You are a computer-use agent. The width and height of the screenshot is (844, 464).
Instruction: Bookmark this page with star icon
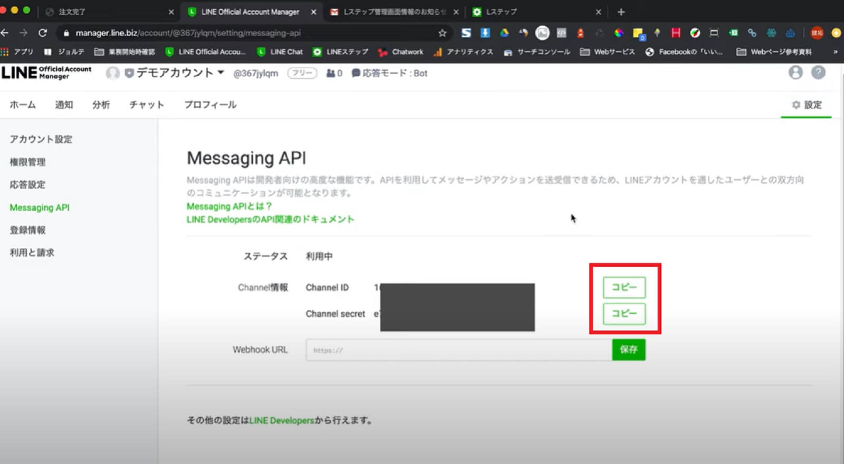tap(442, 33)
